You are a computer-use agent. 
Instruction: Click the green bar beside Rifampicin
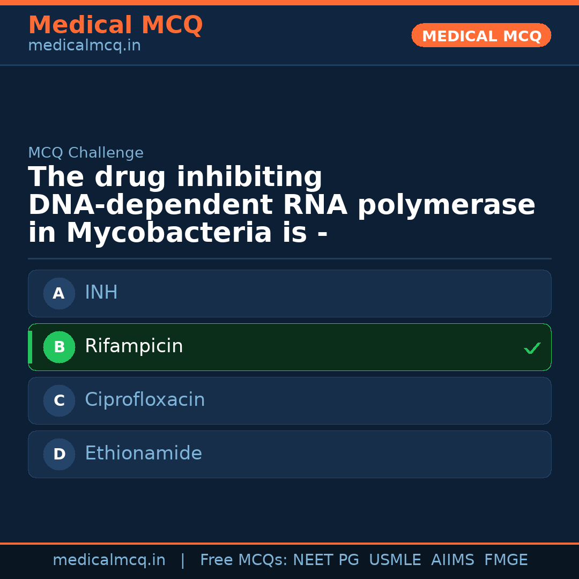coord(30,347)
